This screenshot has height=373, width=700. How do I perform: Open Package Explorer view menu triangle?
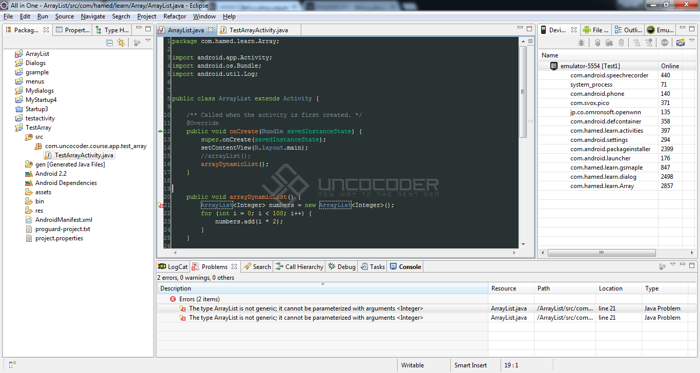tap(148, 41)
